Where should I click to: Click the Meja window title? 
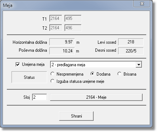pos(8,5)
